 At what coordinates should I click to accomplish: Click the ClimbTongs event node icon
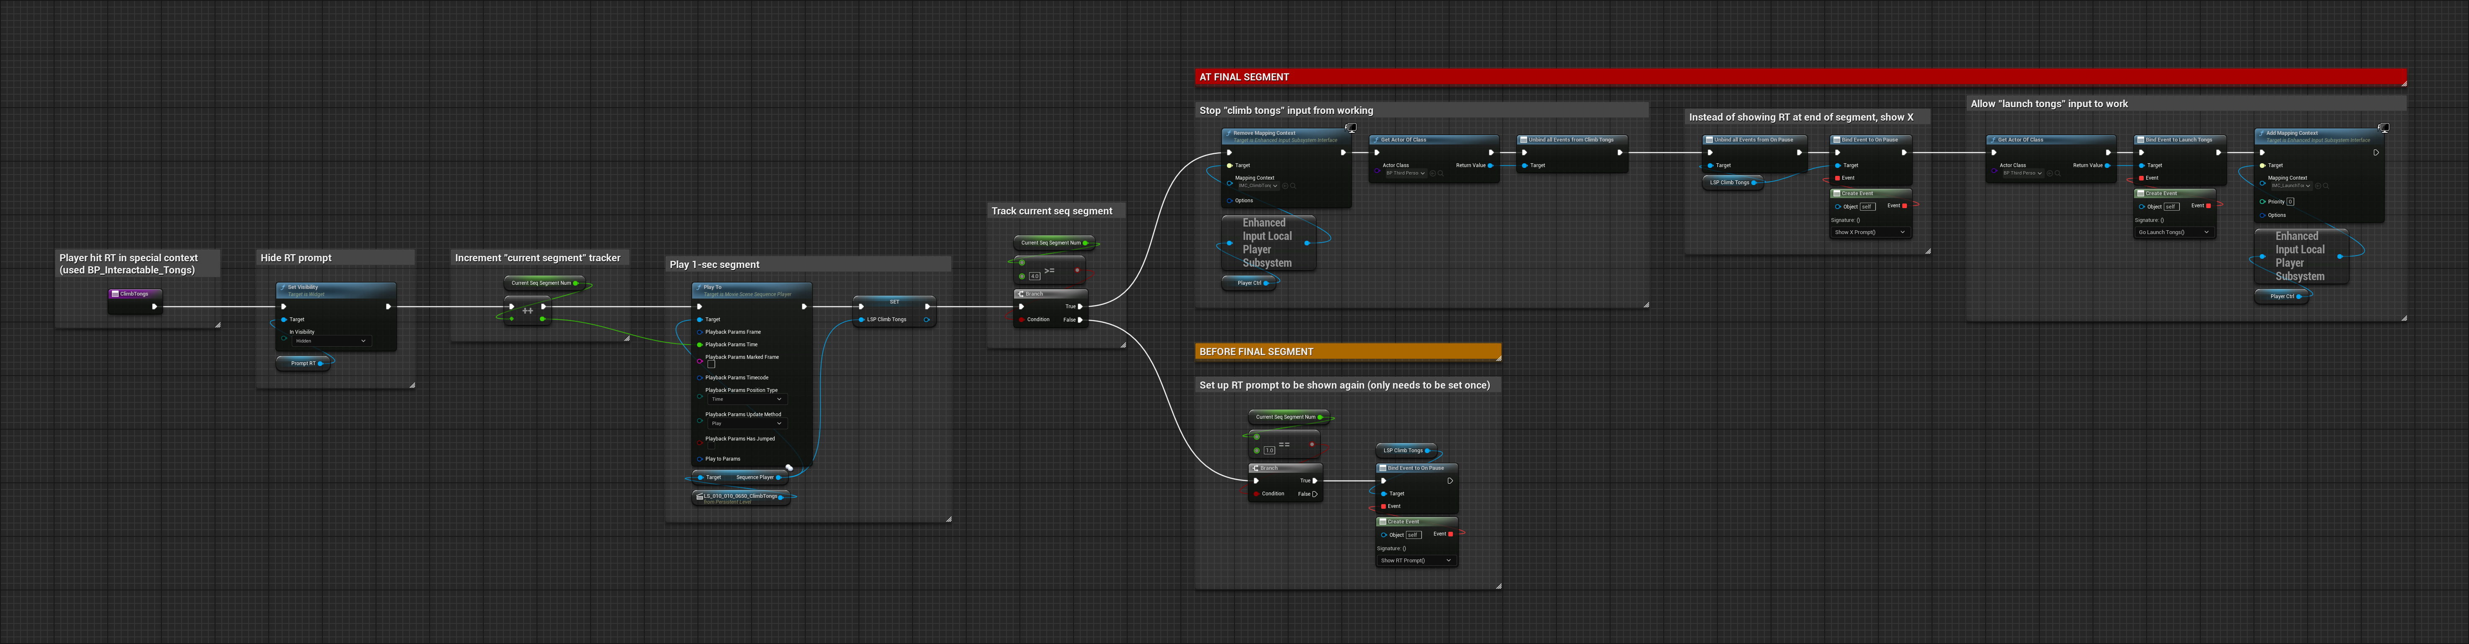coord(115,294)
